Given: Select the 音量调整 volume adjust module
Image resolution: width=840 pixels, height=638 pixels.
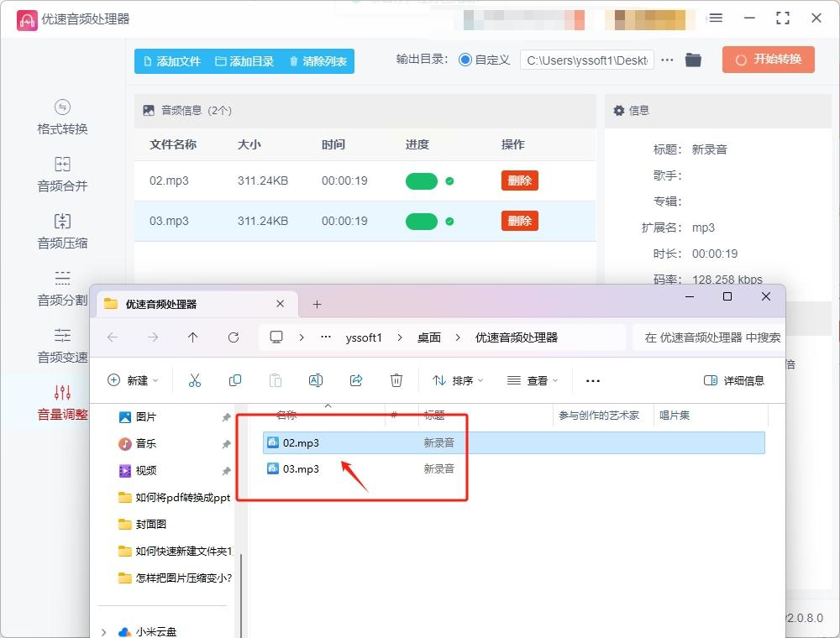Looking at the screenshot, I should pyautogui.click(x=62, y=403).
